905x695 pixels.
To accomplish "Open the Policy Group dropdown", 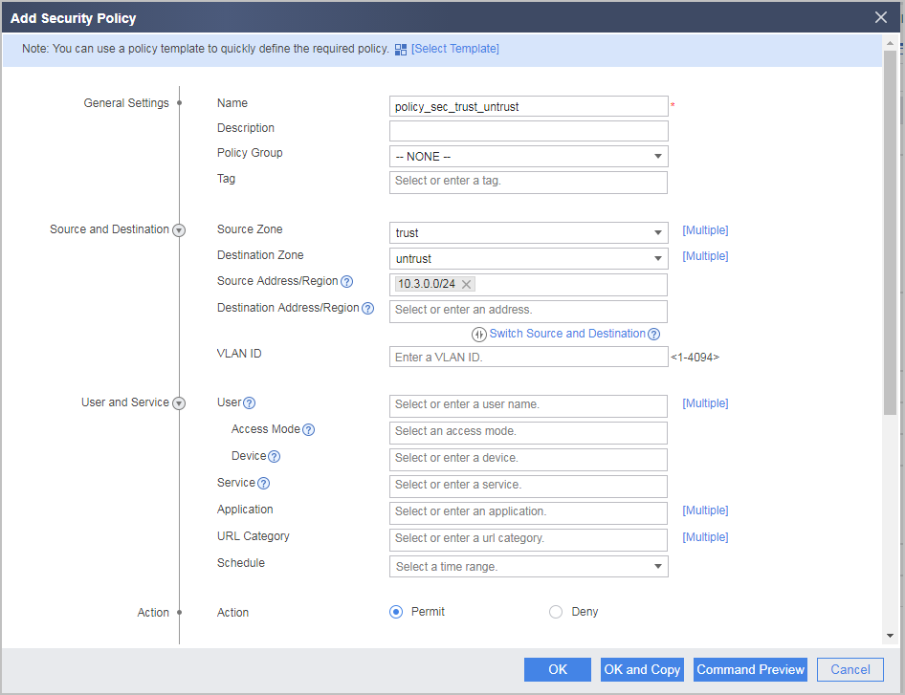I will 529,156.
